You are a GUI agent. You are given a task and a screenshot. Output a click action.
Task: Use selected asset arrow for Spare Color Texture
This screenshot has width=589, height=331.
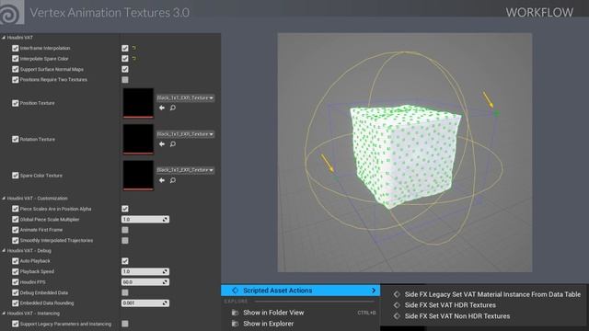click(x=162, y=180)
